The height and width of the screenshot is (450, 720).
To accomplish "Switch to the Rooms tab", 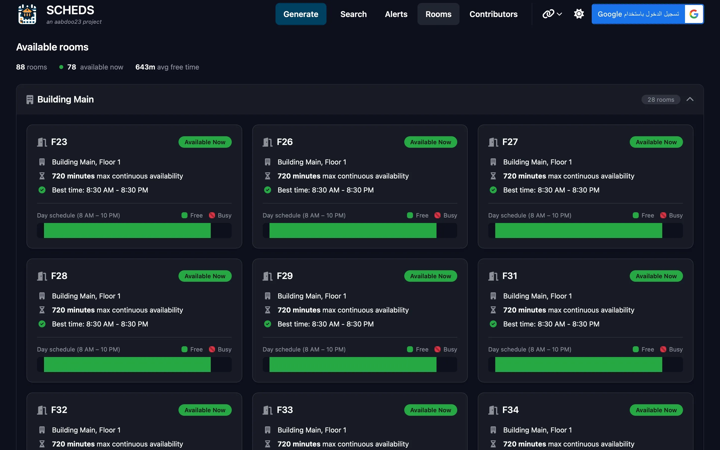I will pos(438,14).
